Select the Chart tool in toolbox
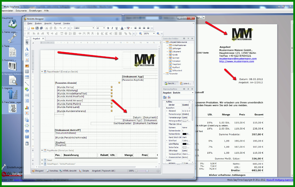The height and width of the screenshot is (187, 295). 27,108
